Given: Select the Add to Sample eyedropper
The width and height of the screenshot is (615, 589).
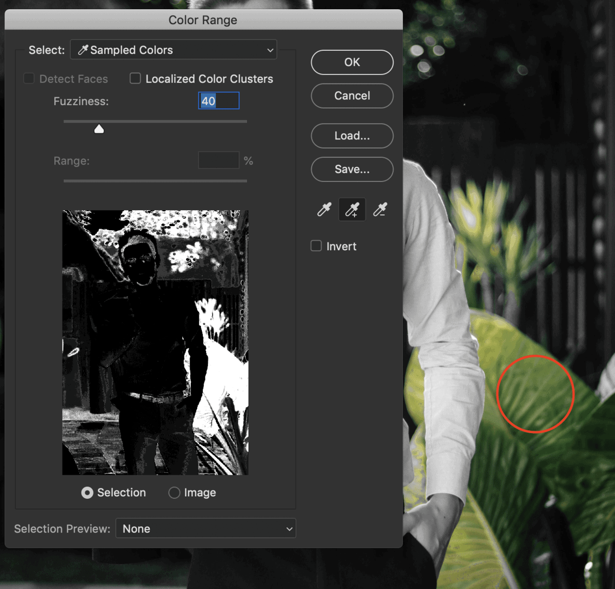Looking at the screenshot, I should coord(352,209).
